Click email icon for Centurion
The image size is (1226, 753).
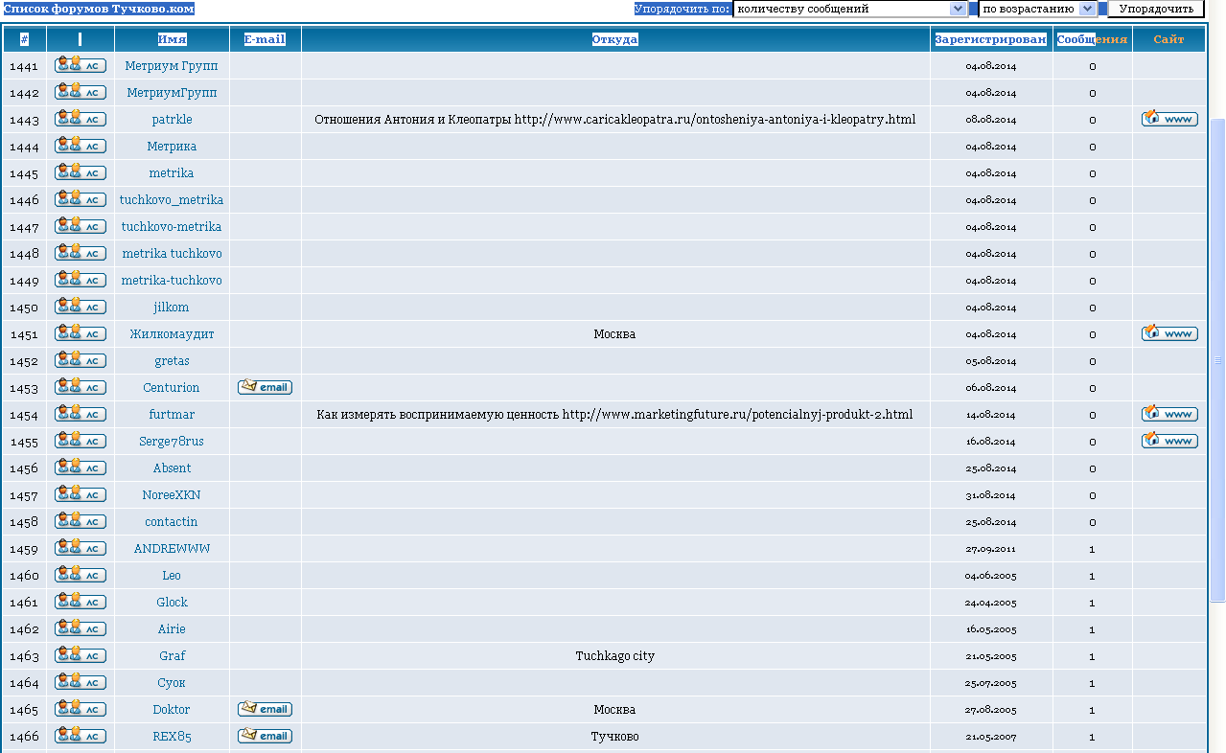point(266,386)
